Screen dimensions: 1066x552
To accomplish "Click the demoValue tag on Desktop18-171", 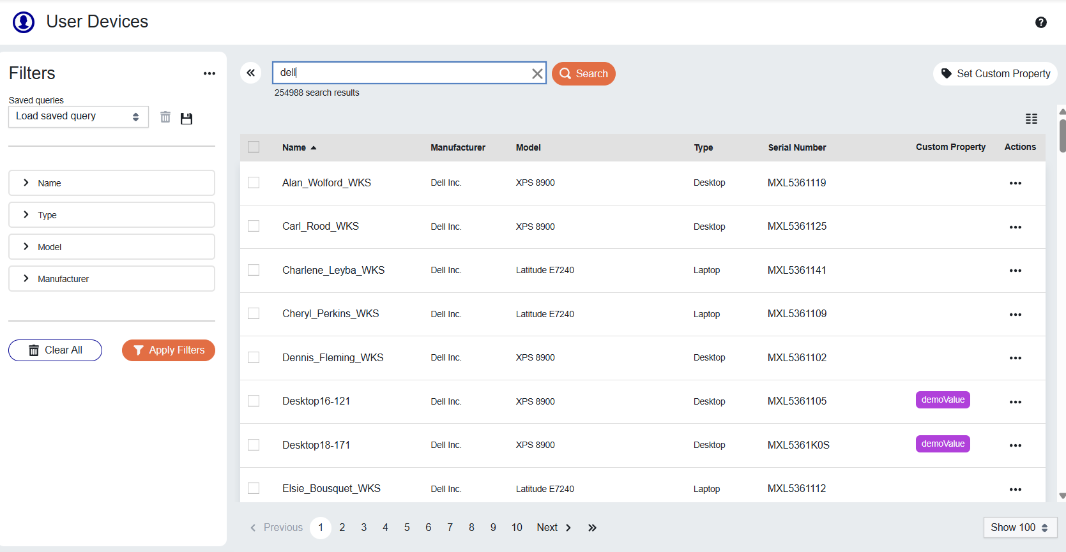I will point(942,444).
